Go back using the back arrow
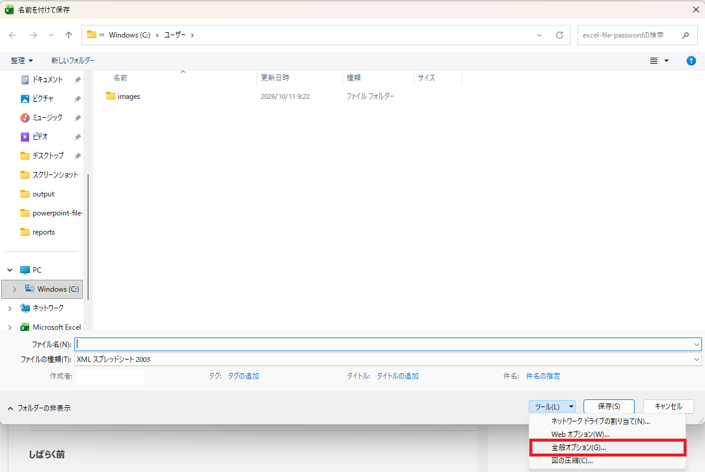Screen dimensions: 705x472 [13, 35]
